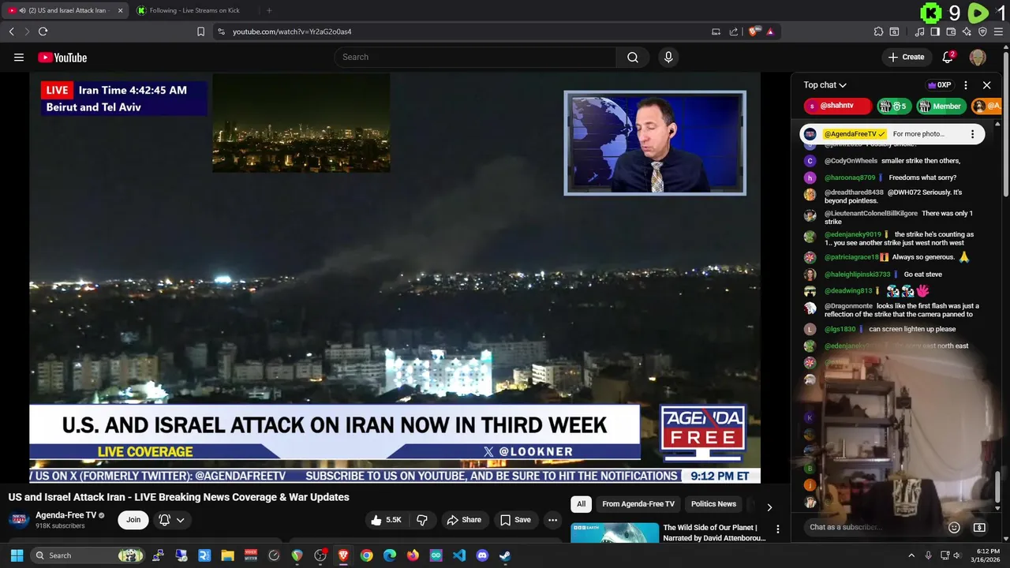Image resolution: width=1010 pixels, height=568 pixels.
Task: Click @CodyOnWheels username in chat
Action: (851, 161)
